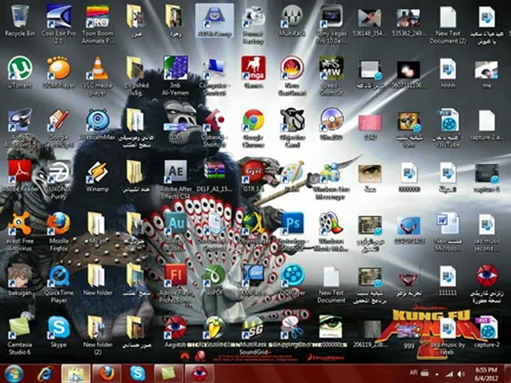Open the Recycle Bin desktop icon

[20, 21]
